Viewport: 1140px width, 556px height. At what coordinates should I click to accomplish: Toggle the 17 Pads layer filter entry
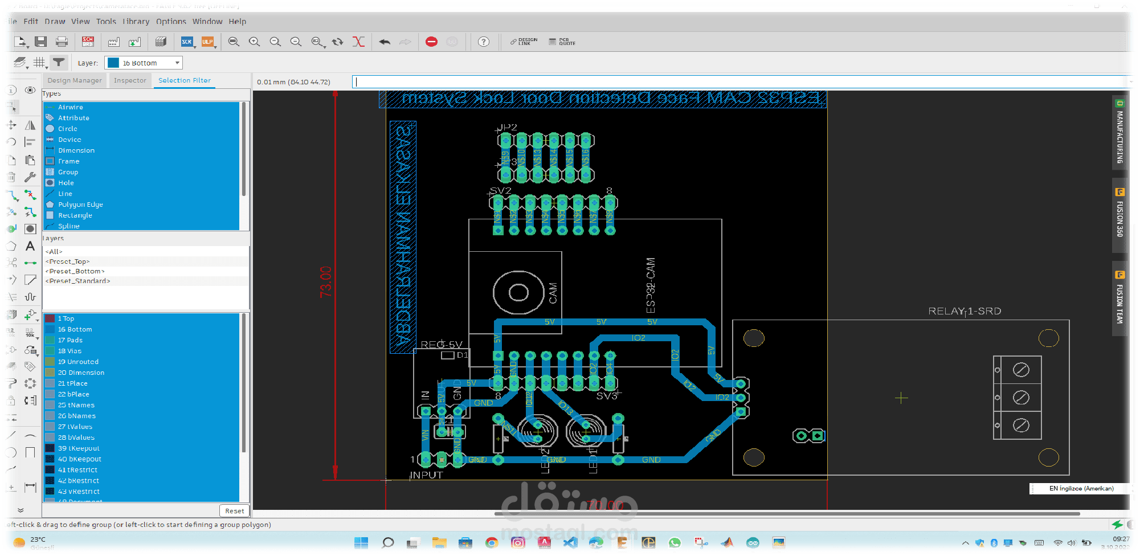click(70, 340)
